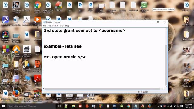
Task: Open Firefox from the taskbar
Action: coord(149,106)
